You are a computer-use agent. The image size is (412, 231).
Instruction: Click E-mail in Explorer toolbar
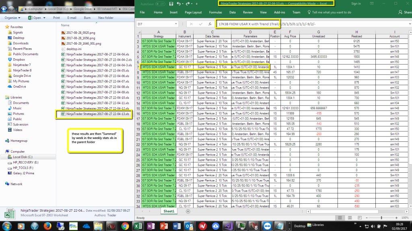[72, 18]
